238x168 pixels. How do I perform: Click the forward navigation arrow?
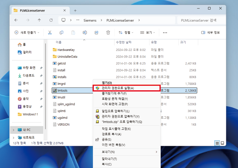tap(28, 20)
